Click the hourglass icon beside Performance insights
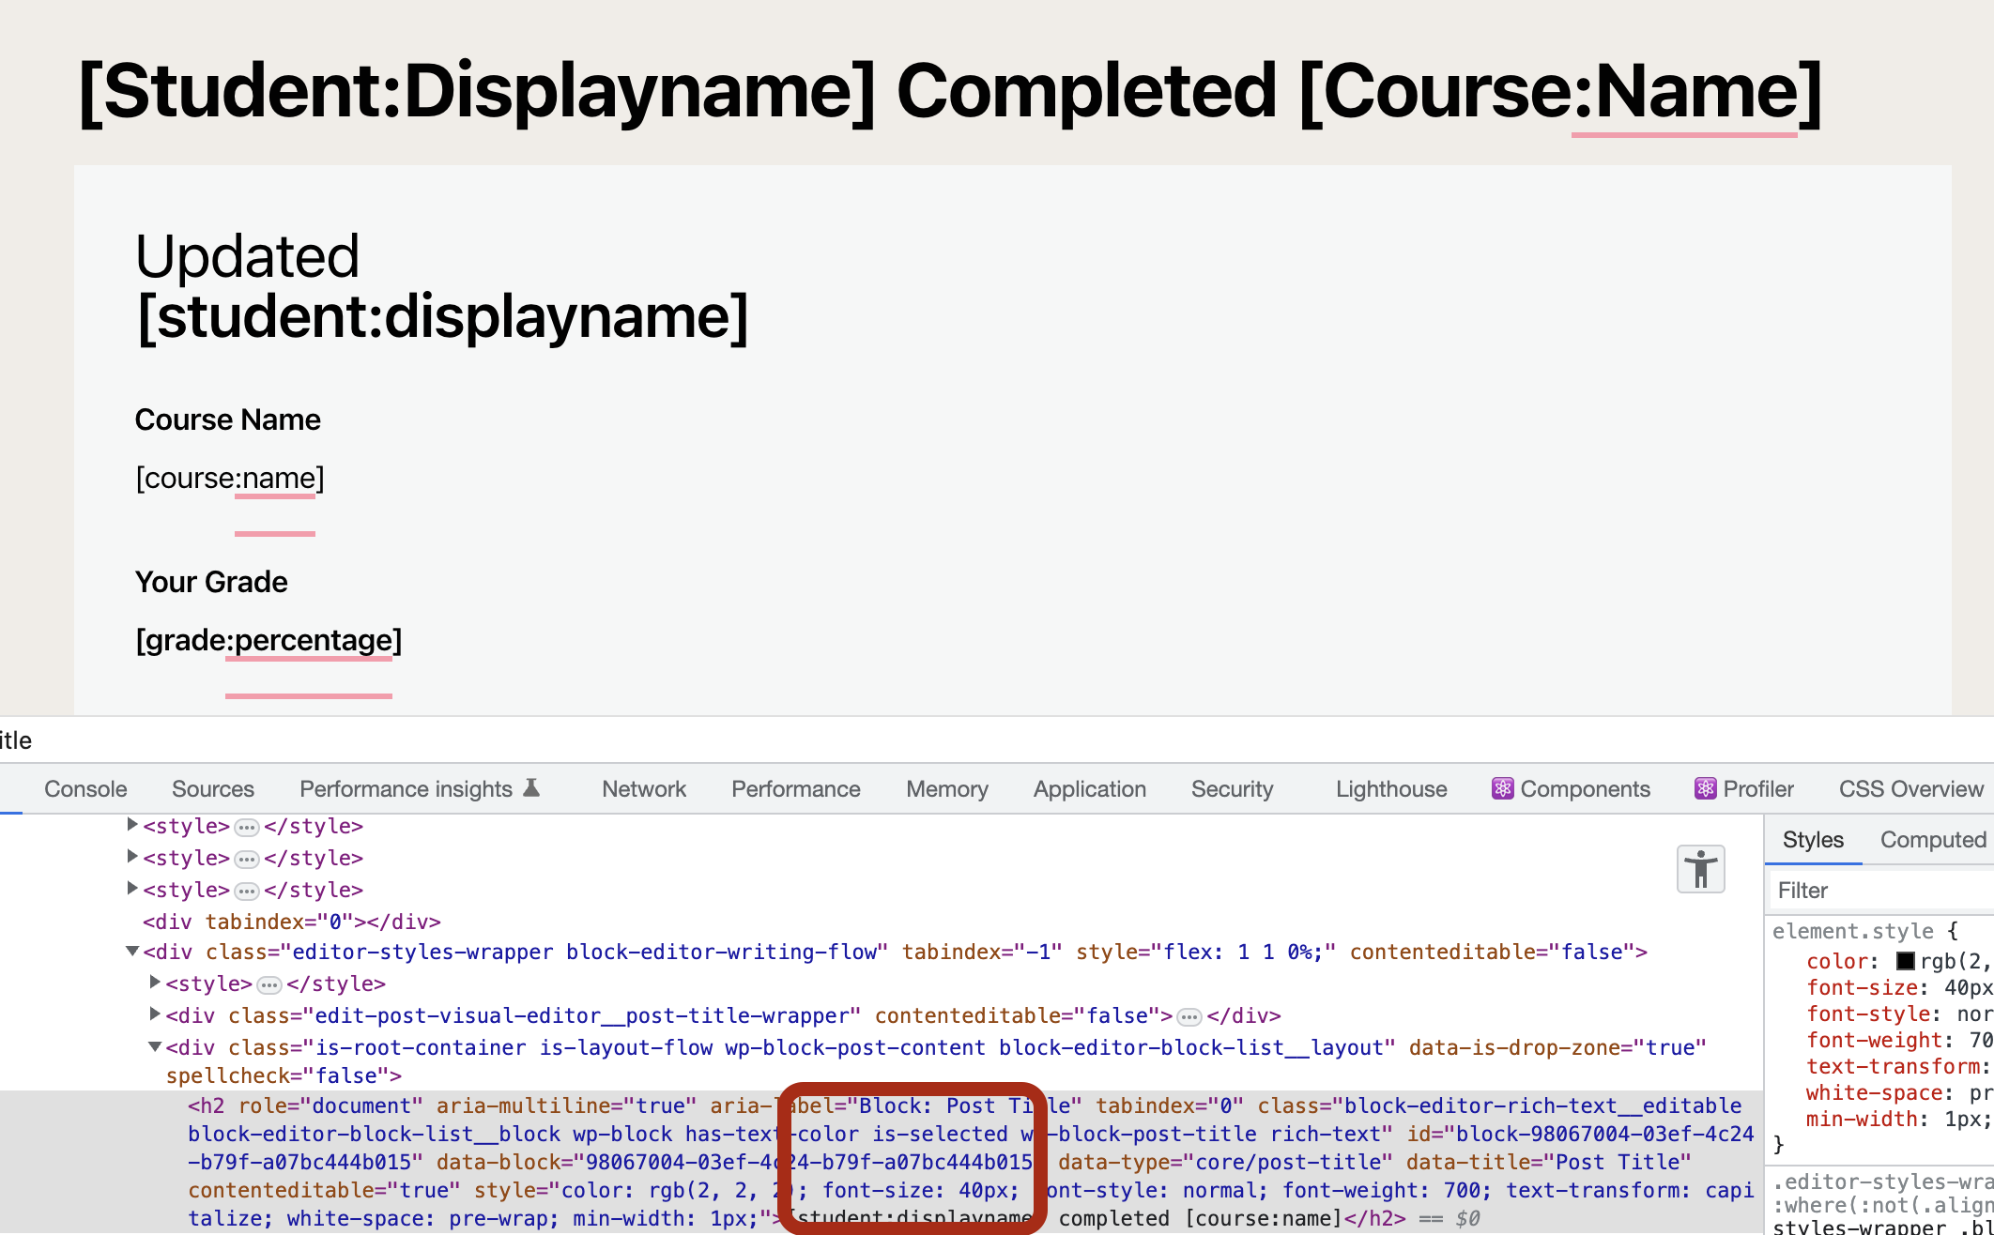 tap(531, 787)
